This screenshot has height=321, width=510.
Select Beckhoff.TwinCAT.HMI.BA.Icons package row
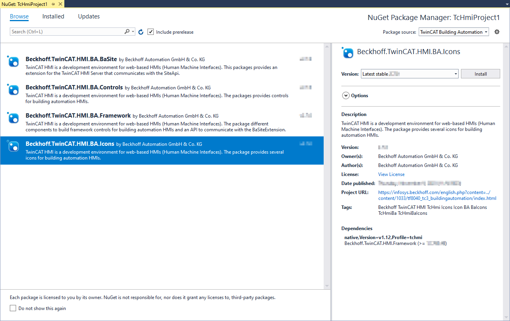tap(162, 151)
